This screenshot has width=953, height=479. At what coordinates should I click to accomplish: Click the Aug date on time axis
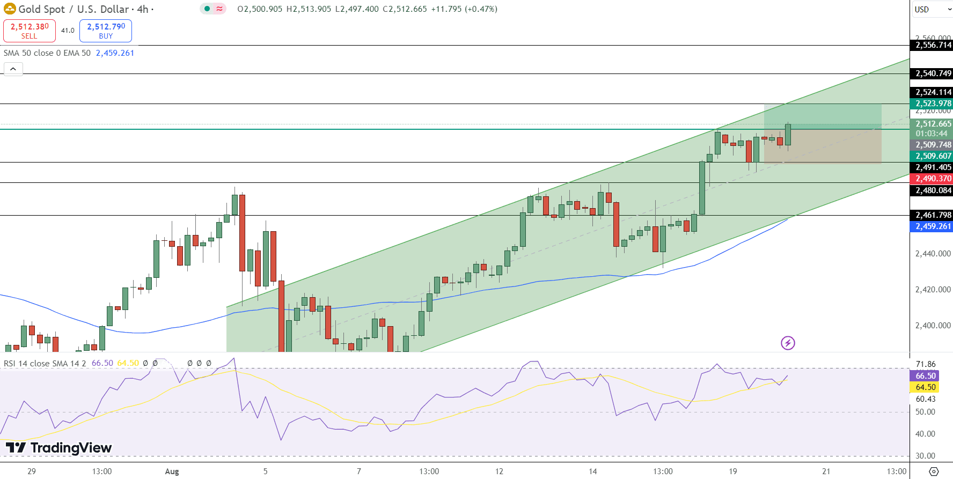click(172, 471)
